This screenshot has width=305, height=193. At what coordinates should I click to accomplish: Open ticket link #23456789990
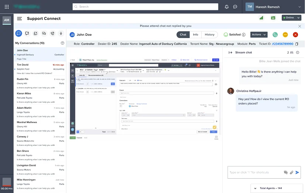pos(283,44)
